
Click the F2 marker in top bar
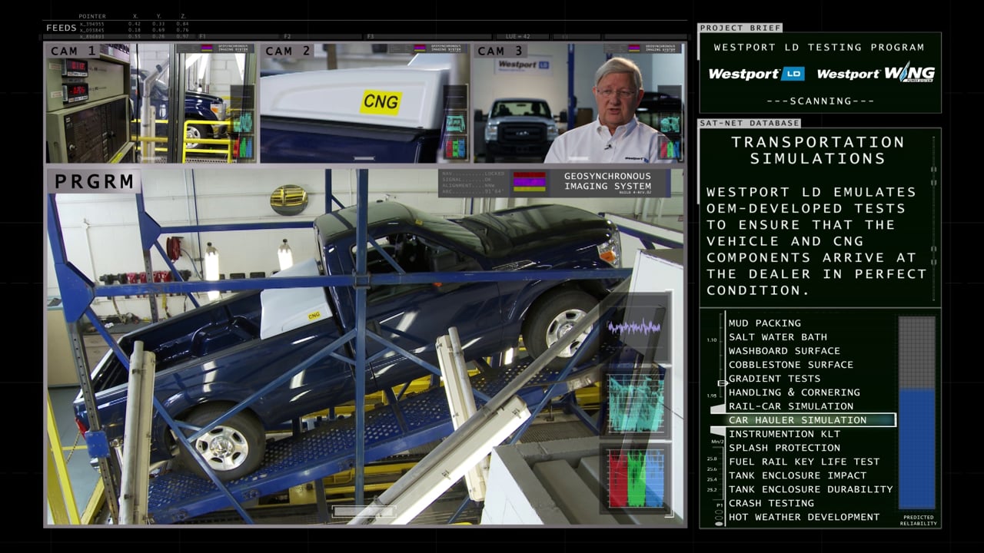[288, 36]
